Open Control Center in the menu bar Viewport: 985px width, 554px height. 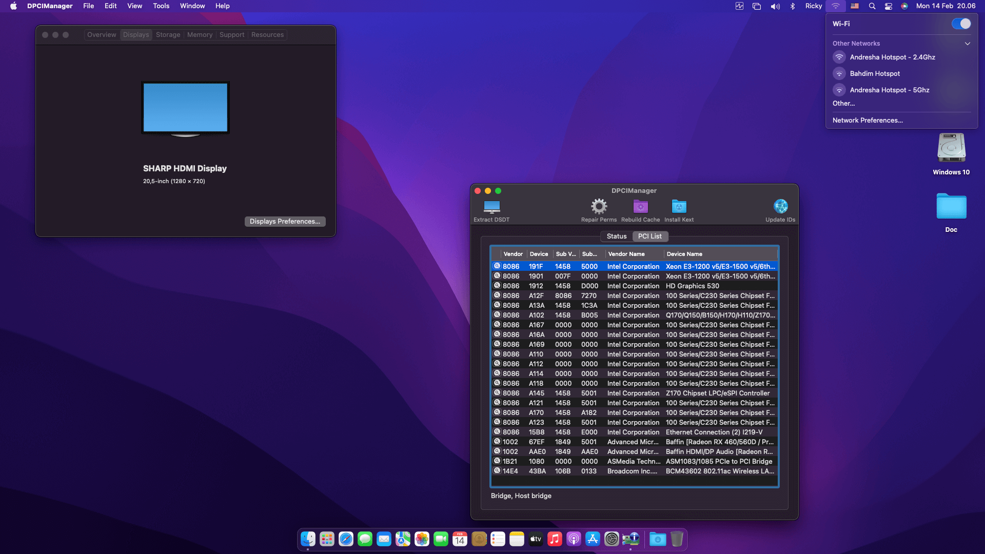(x=888, y=6)
